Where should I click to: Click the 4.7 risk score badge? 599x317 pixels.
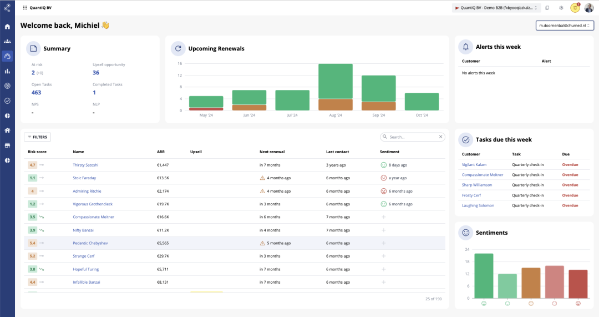pyautogui.click(x=33, y=165)
